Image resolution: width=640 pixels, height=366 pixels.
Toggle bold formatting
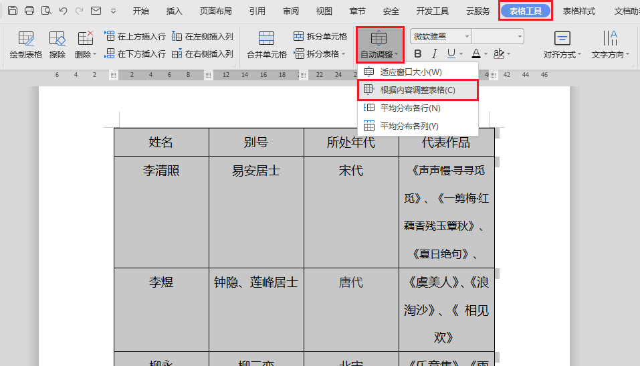(417, 54)
